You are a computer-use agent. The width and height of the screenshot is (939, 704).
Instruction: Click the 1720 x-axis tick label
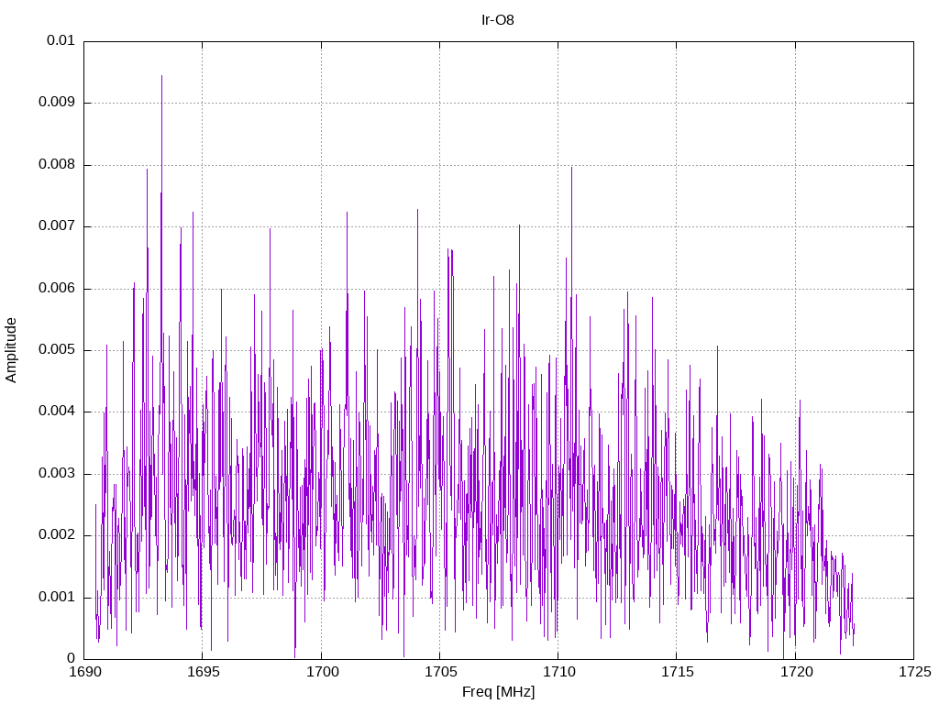click(x=795, y=672)
